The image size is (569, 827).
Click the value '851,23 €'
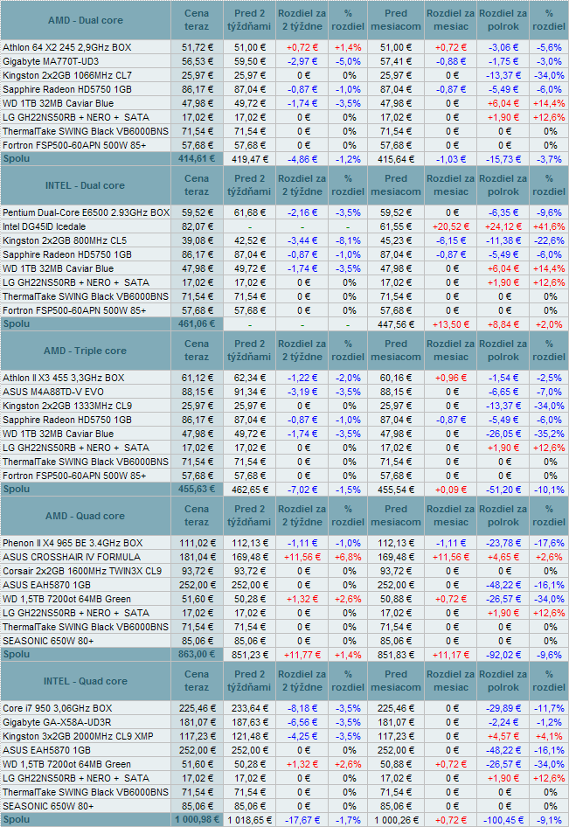point(249,655)
